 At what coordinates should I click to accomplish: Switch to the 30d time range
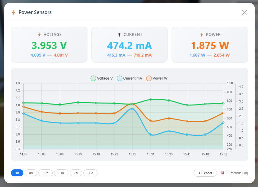(x=90, y=173)
